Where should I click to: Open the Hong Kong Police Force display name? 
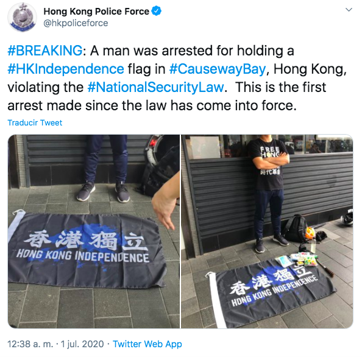pyautogui.click(x=96, y=12)
